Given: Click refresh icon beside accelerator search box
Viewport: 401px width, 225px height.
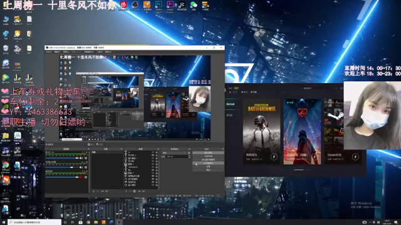Looking at the screenshot, I should (336, 88).
